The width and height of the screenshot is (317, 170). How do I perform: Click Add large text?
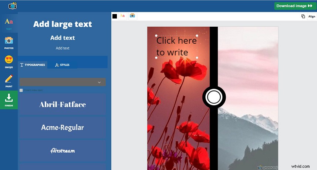(x=63, y=24)
